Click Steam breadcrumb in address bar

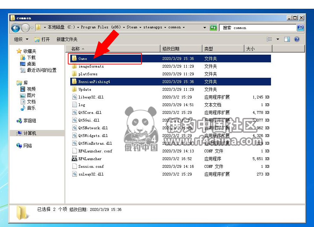pyautogui.click(x=132, y=27)
